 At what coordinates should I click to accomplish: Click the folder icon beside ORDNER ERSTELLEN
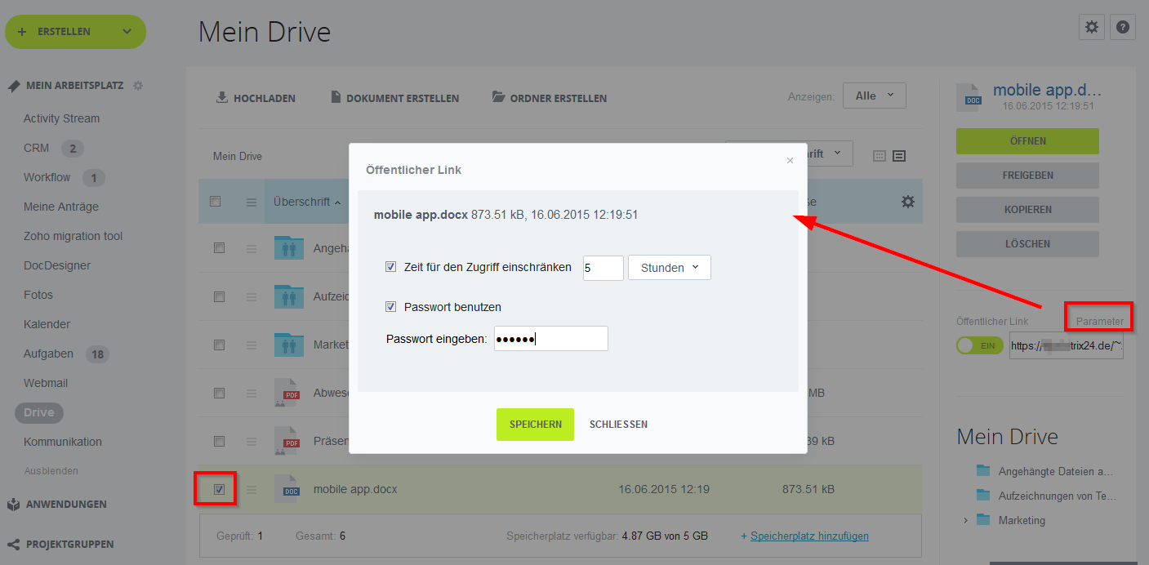pyautogui.click(x=498, y=96)
